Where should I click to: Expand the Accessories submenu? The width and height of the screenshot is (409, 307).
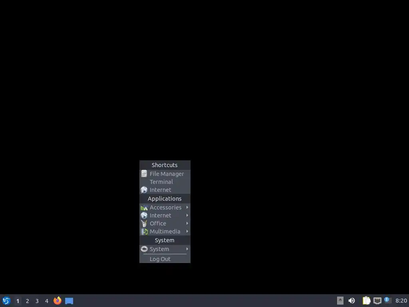pyautogui.click(x=165, y=207)
